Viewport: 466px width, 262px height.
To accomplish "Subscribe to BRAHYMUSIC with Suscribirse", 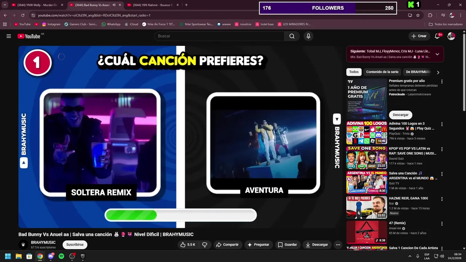I will point(75,245).
